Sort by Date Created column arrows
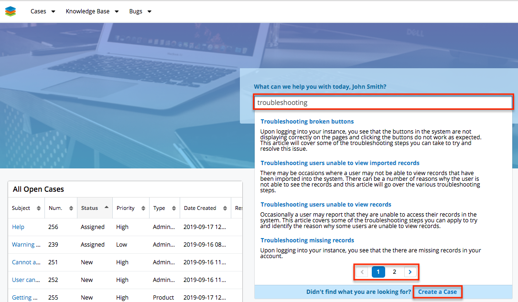This screenshot has width=518, height=302. [x=225, y=208]
